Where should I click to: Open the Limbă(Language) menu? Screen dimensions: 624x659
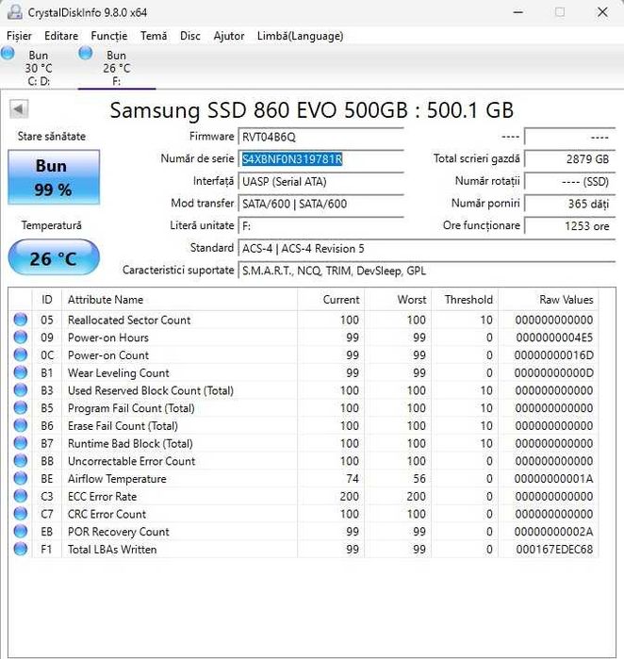[300, 36]
